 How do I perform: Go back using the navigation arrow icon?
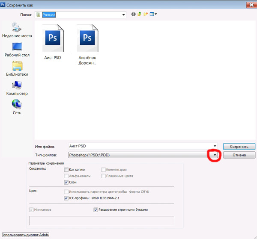click(133, 14)
